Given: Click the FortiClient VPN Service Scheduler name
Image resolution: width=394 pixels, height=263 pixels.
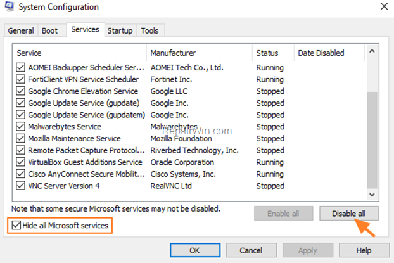Looking at the screenshot, I should [83, 79].
